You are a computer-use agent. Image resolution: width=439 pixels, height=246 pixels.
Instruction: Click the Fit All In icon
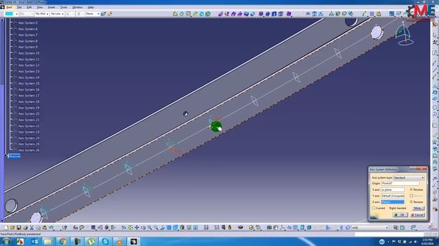pyautogui.click(x=130, y=228)
